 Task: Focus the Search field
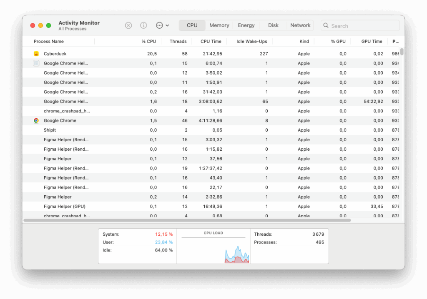point(360,25)
